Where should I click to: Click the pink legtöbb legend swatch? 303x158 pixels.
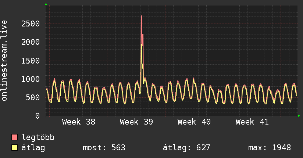point(14,137)
